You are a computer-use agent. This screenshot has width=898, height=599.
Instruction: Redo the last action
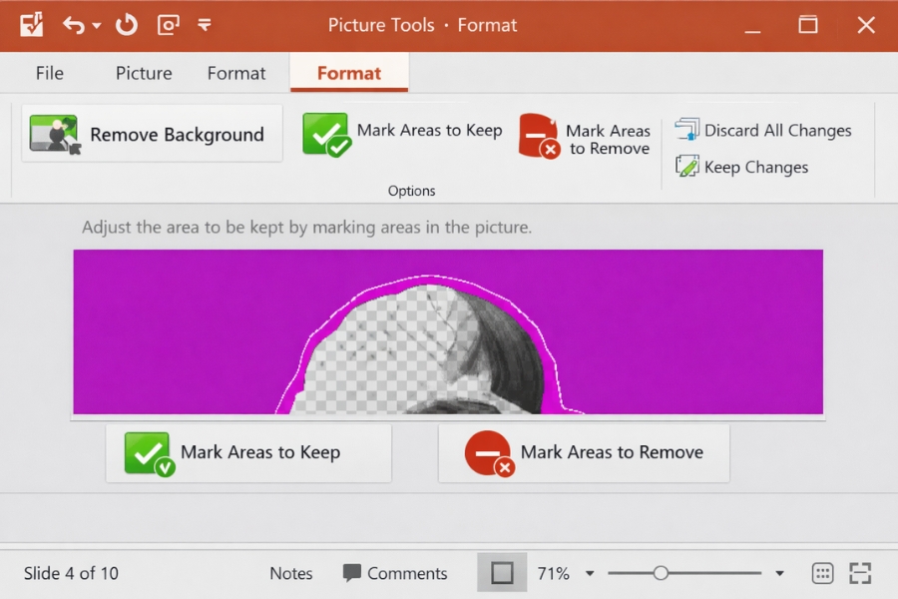click(x=126, y=25)
